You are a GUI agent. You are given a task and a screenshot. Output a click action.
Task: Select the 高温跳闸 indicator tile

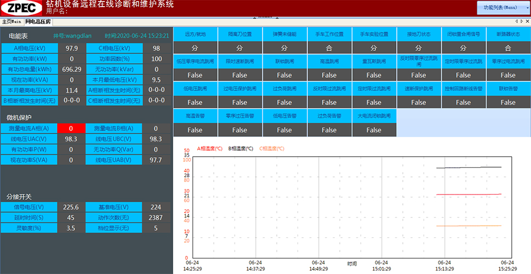point(329,61)
